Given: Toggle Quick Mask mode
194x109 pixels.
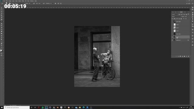Looking at the screenshot, I should [x=2, y=54].
